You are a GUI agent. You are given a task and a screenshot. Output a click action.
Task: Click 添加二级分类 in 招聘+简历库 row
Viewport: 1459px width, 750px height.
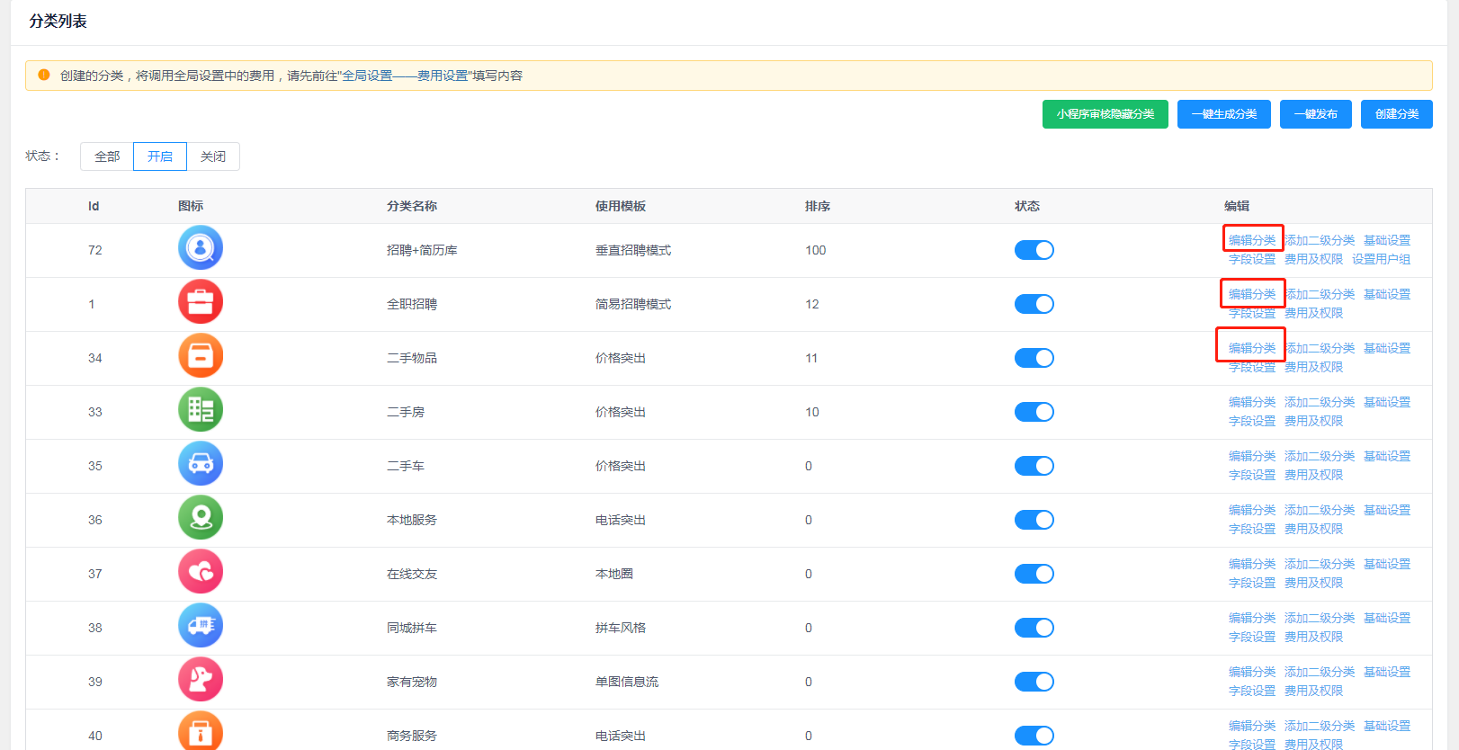click(x=1320, y=240)
